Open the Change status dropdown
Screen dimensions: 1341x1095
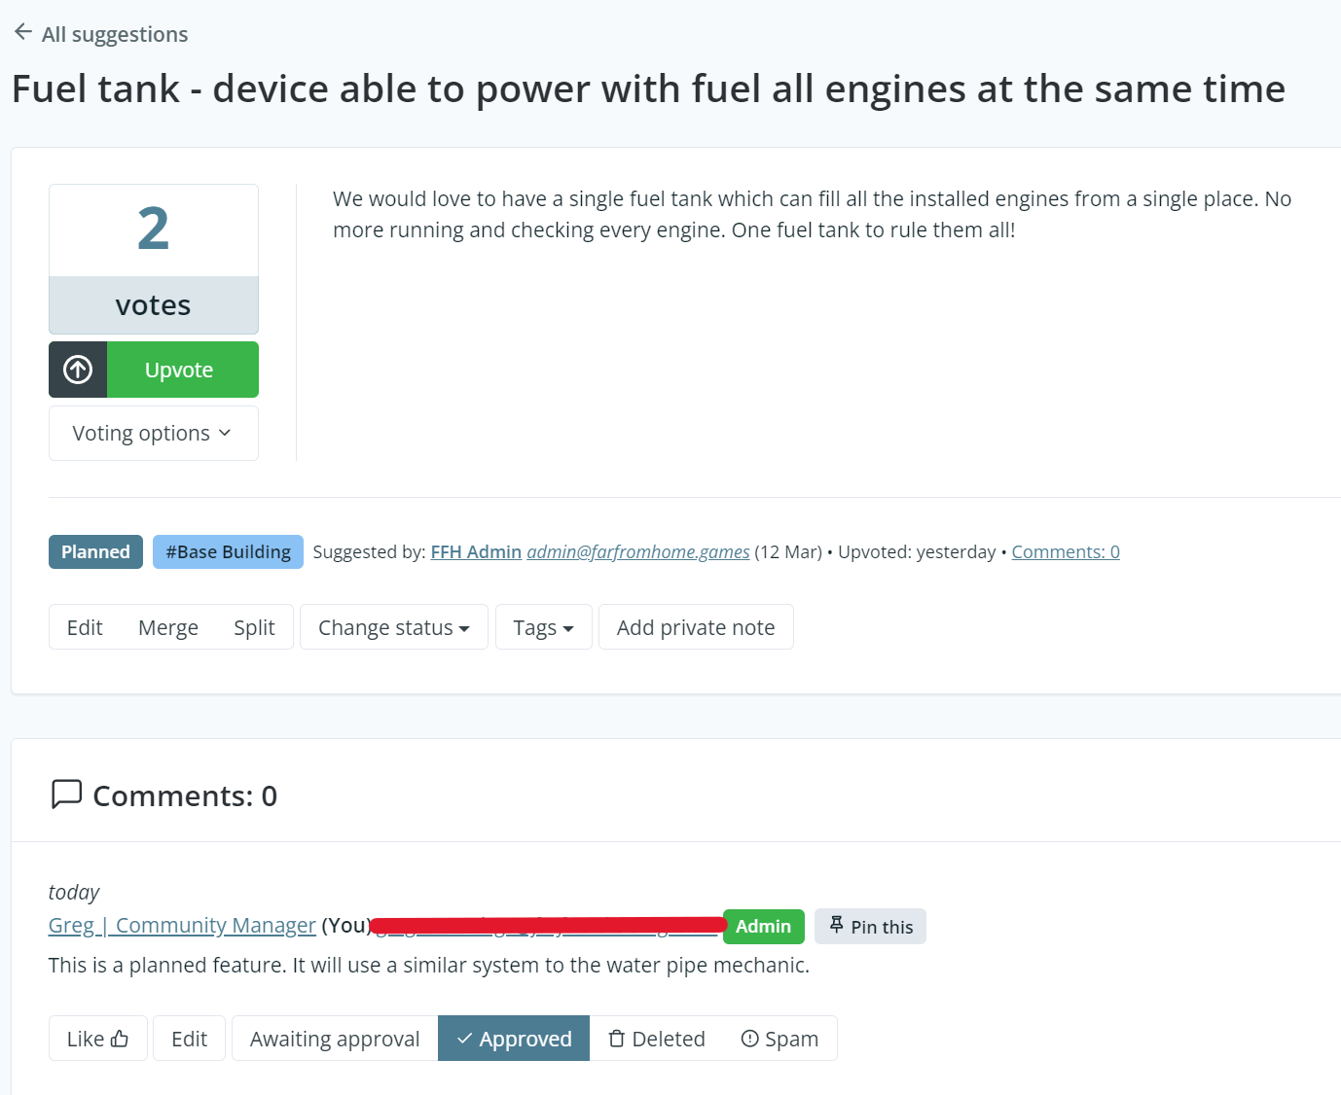[x=393, y=628]
